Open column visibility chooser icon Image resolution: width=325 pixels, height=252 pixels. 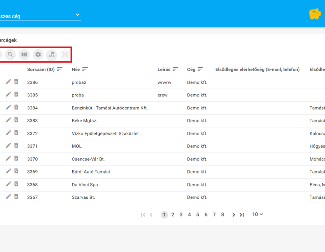point(24,54)
